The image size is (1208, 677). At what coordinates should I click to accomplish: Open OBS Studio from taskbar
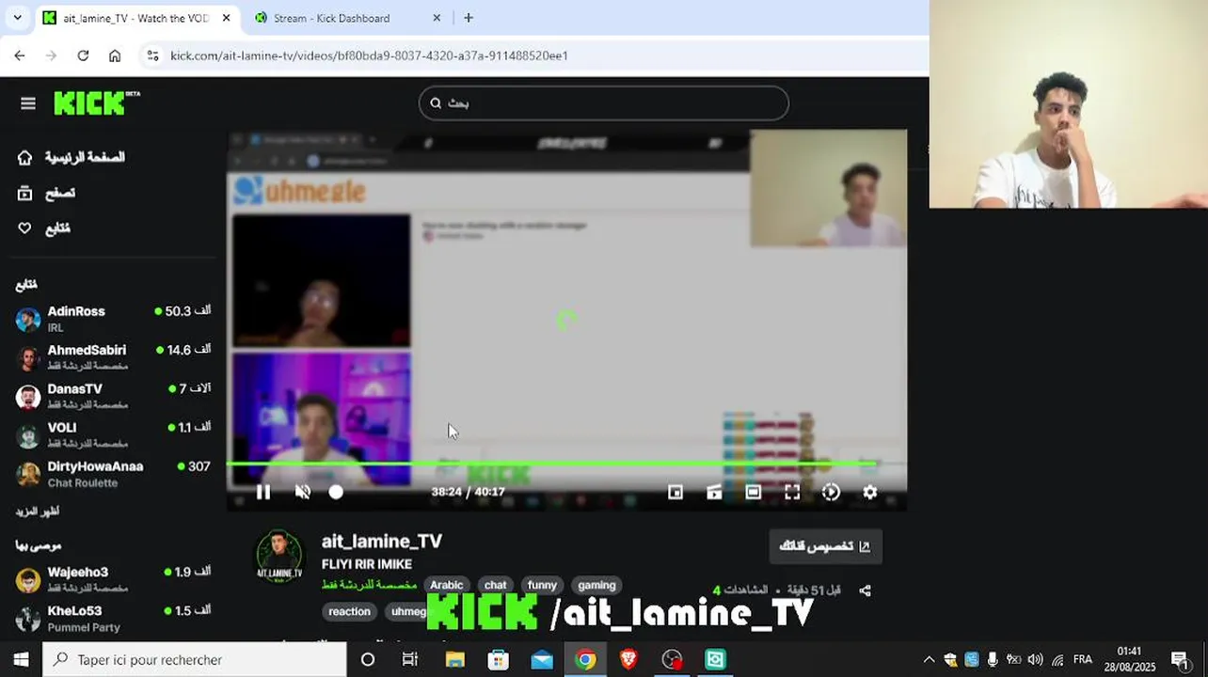click(672, 659)
